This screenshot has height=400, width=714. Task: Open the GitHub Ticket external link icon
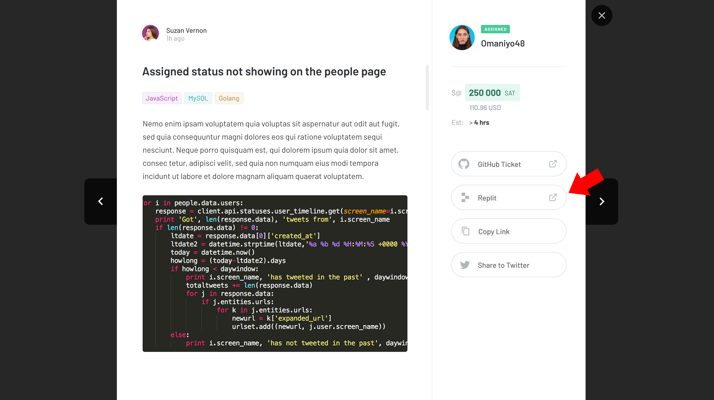[553, 164]
